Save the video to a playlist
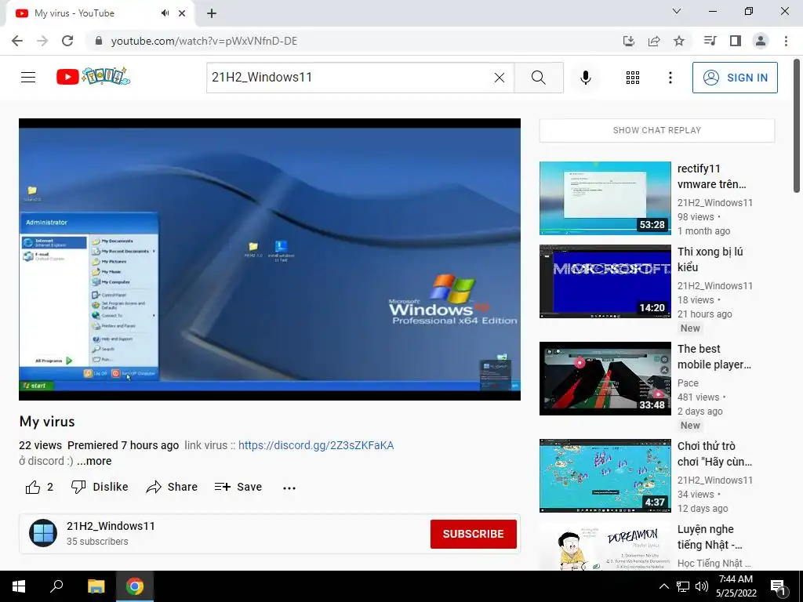Screen dimensions: 803x602 click(238, 487)
